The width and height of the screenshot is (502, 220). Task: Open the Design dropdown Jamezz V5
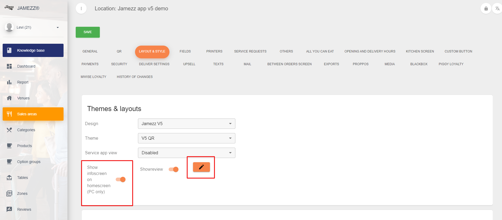187,124
